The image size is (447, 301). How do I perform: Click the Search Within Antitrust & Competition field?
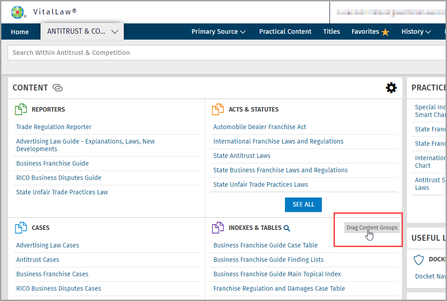point(226,53)
